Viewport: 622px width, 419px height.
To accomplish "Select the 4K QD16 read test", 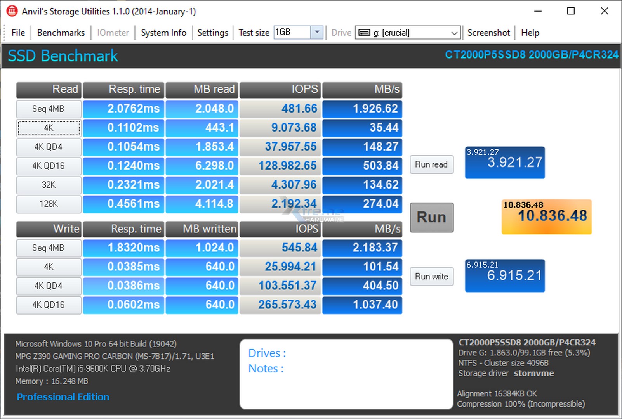I will coord(49,166).
